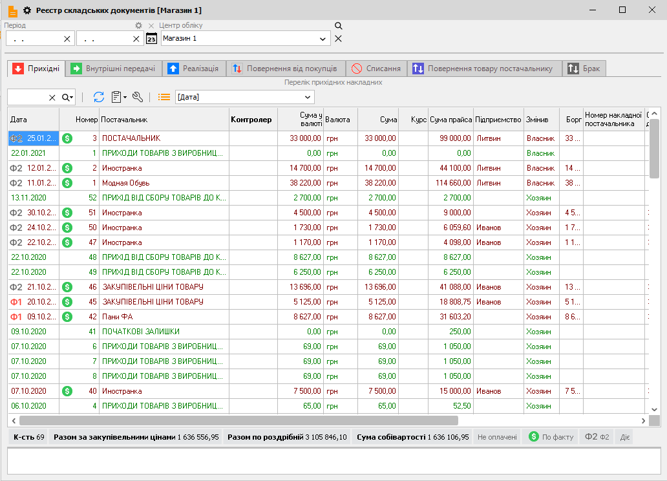Click green paid icon in document 51 row

tap(67, 213)
